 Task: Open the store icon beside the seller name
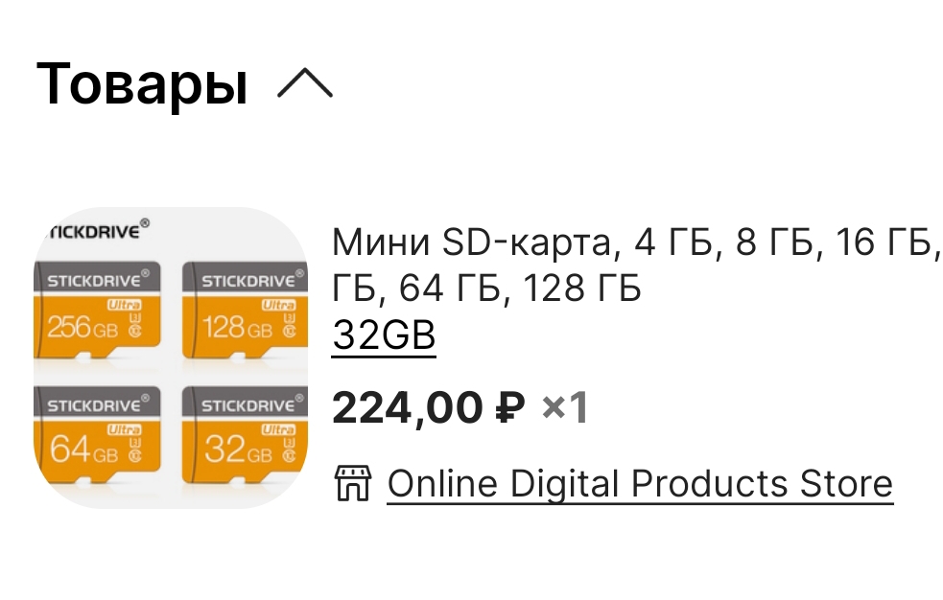[x=353, y=483]
